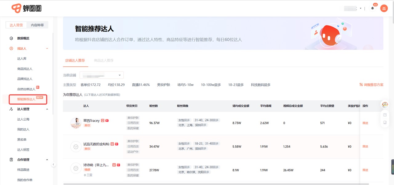Collapse the 合作管理 sidebar section

[47, 159]
